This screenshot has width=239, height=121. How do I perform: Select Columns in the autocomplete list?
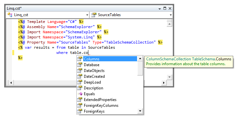coord(110,59)
